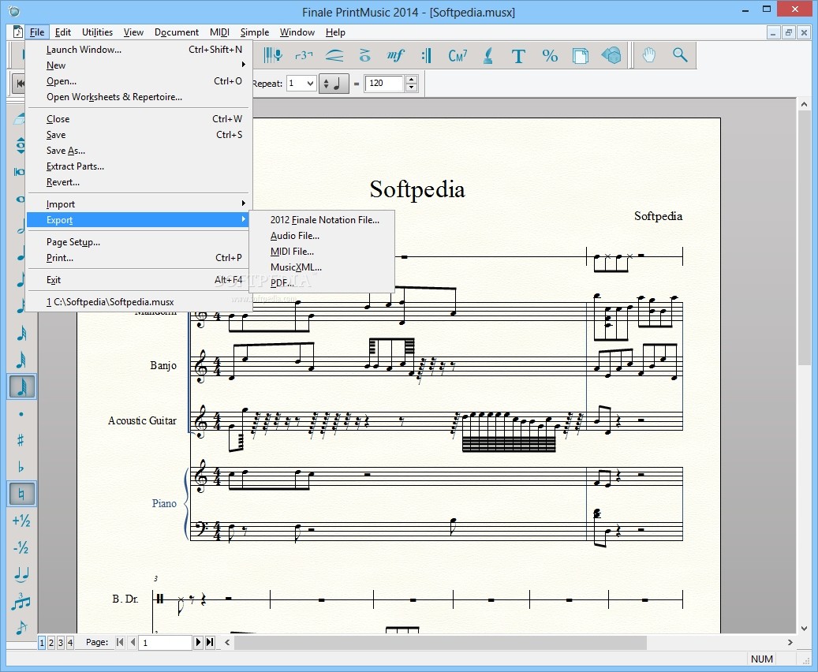Toggle the sharp accidental
This screenshot has height=672, width=818.
(21, 440)
